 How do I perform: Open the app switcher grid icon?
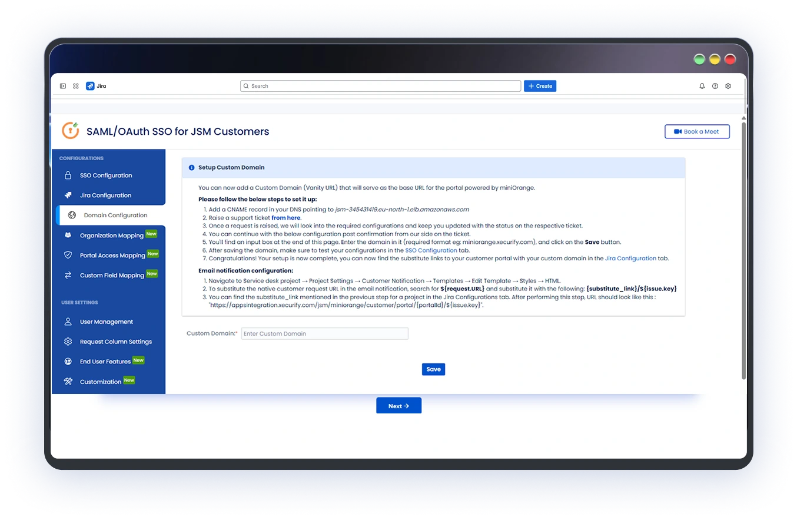76,86
